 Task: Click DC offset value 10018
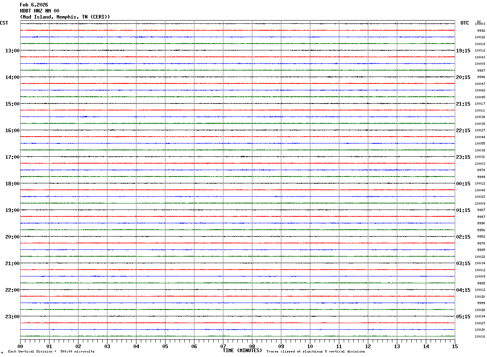click(x=480, y=44)
